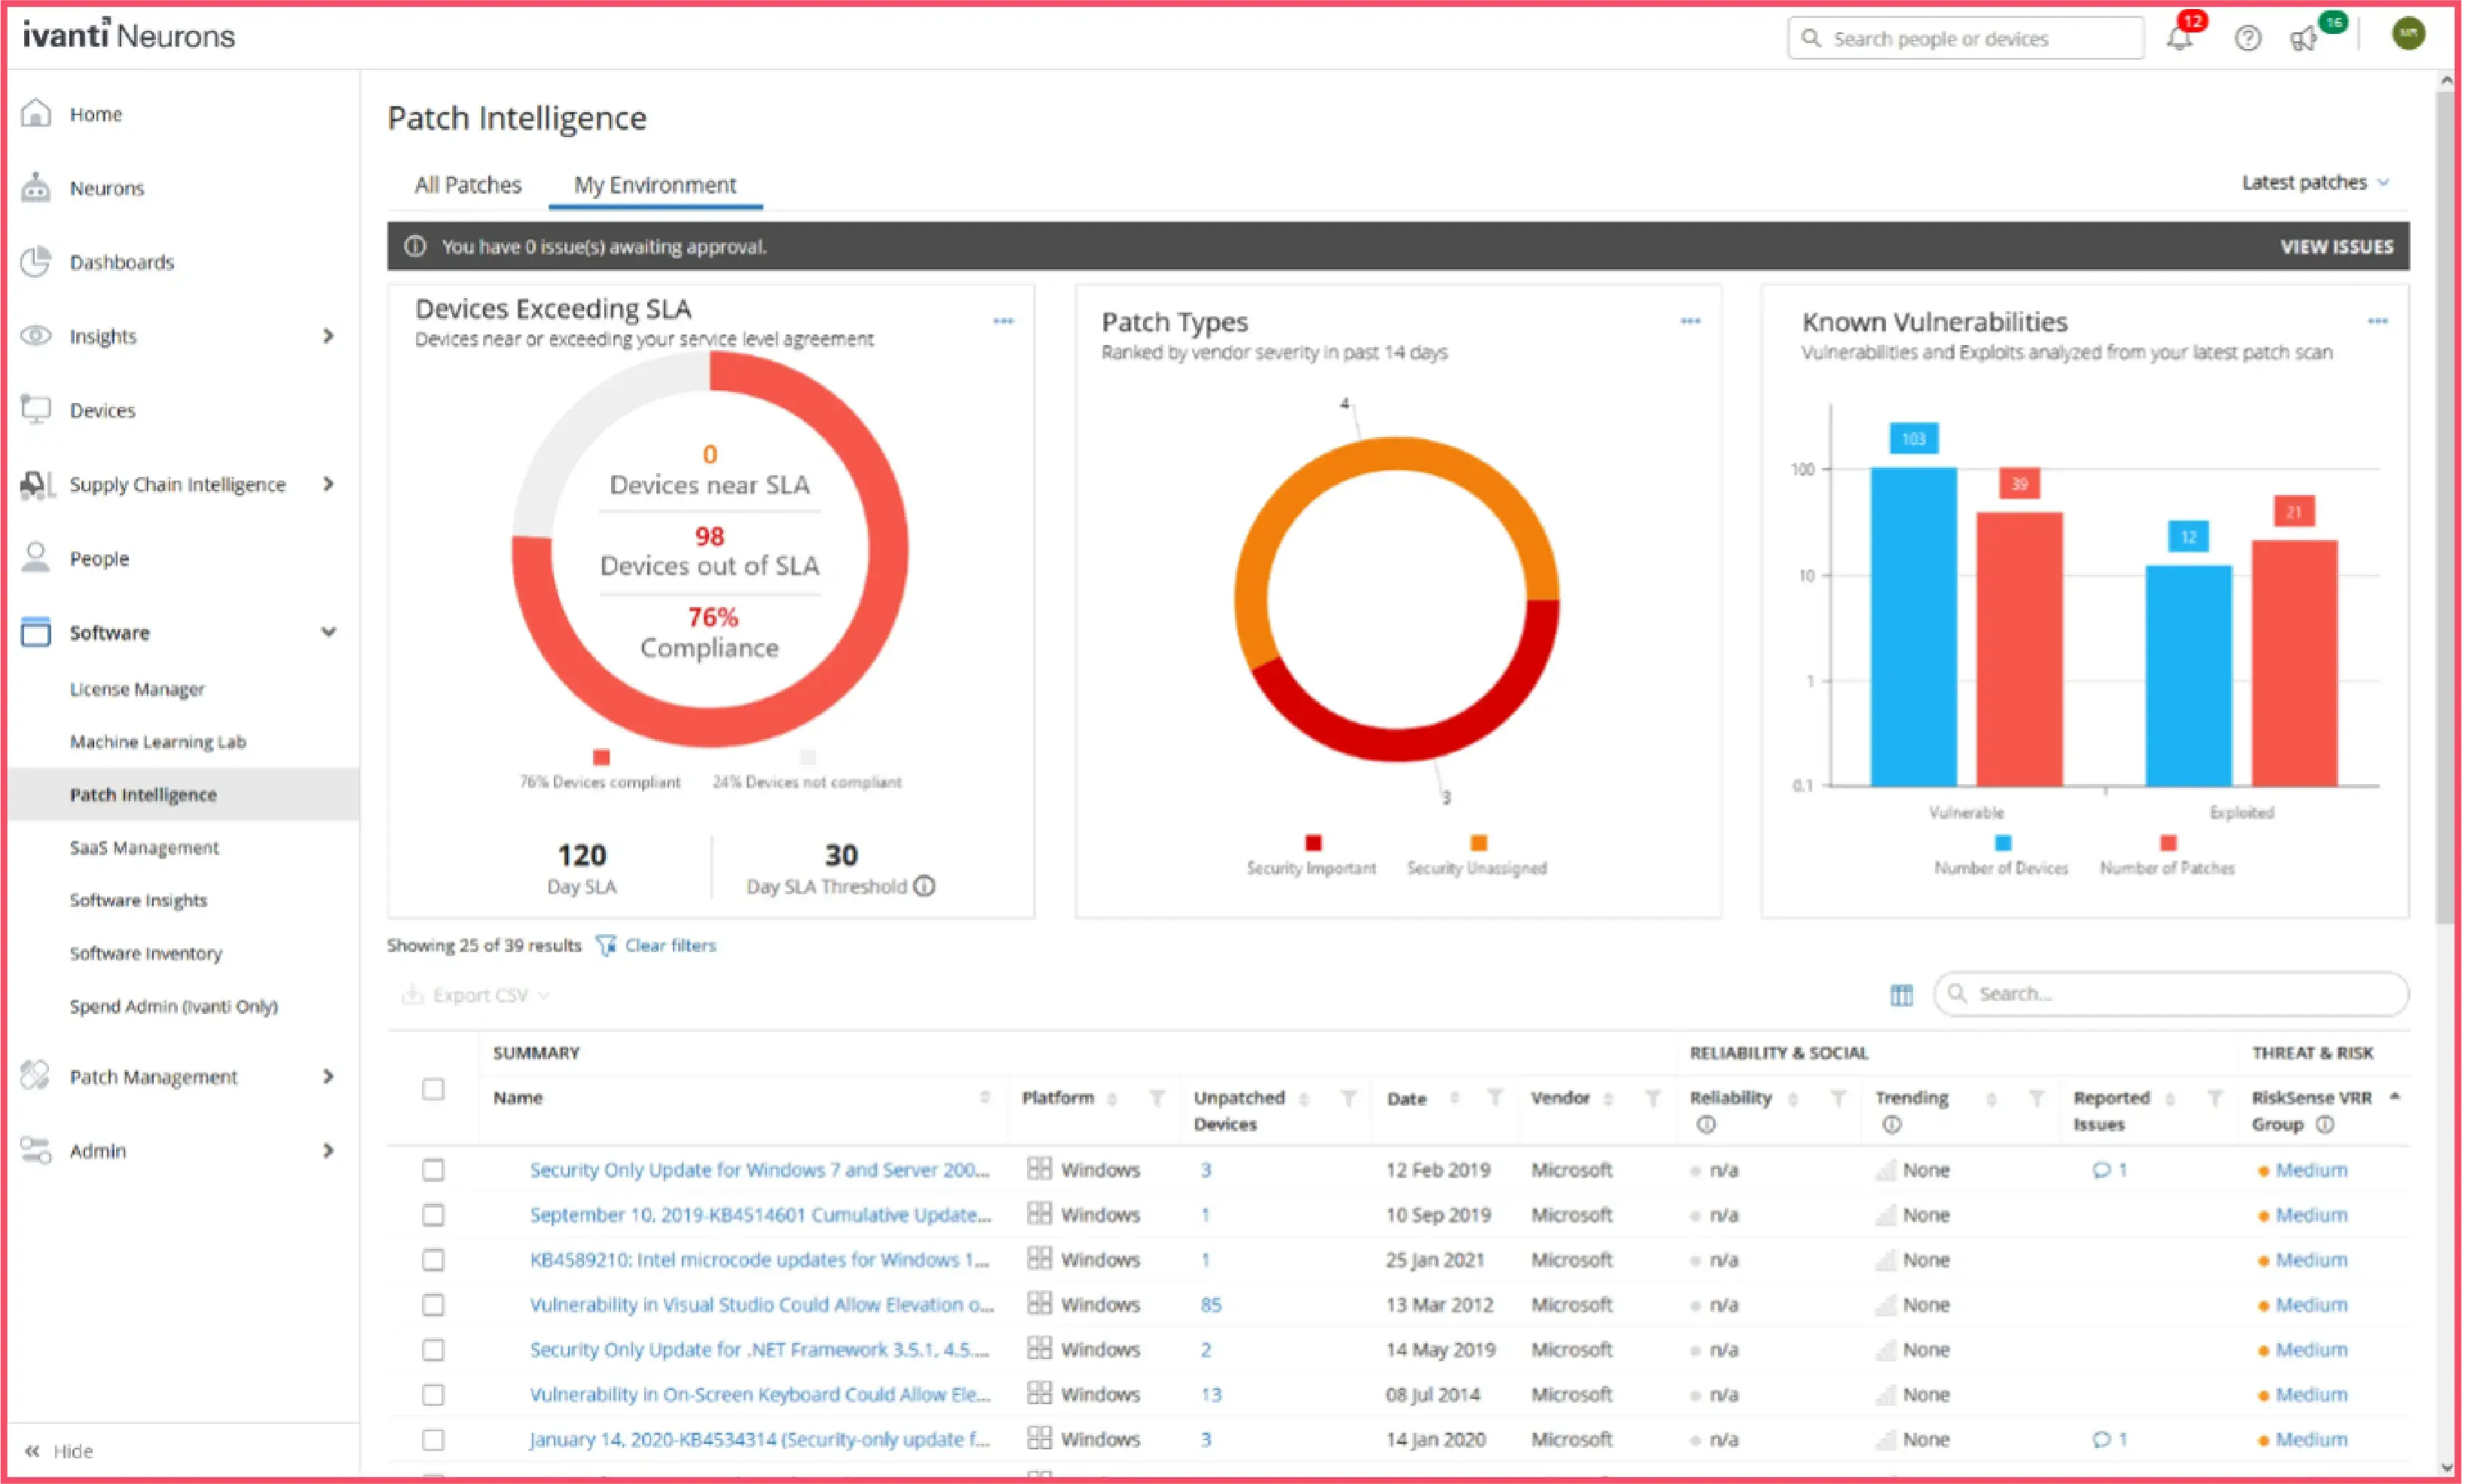Collapse the Software section chevron
Image resolution: width=2467 pixels, height=1484 pixels.
coord(328,632)
